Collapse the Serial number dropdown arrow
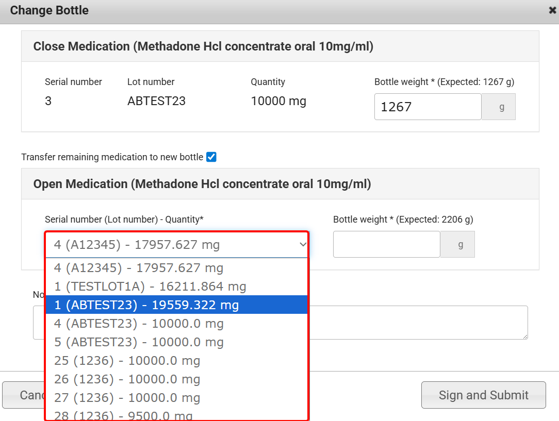Screen dimensions: 559x421 (303, 245)
